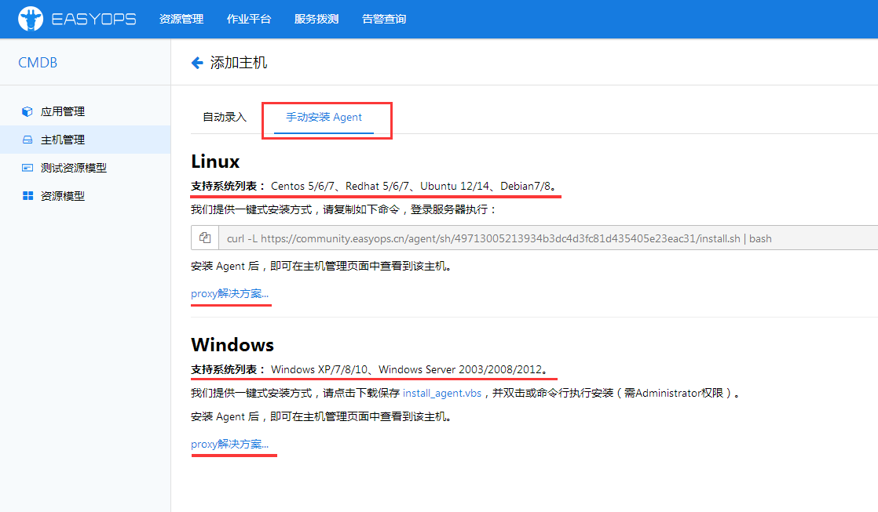Open the 服务拨测 top menu

pyautogui.click(x=316, y=19)
